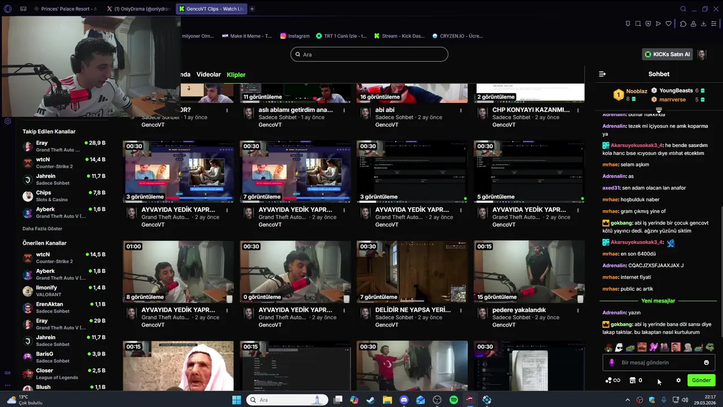Open chat settings gear icon

click(x=678, y=380)
